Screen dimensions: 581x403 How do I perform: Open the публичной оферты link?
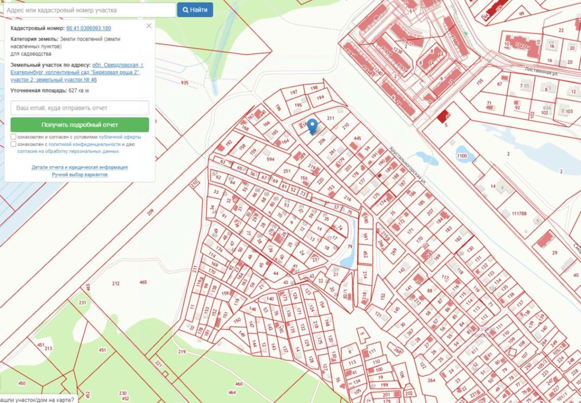coord(120,137)
